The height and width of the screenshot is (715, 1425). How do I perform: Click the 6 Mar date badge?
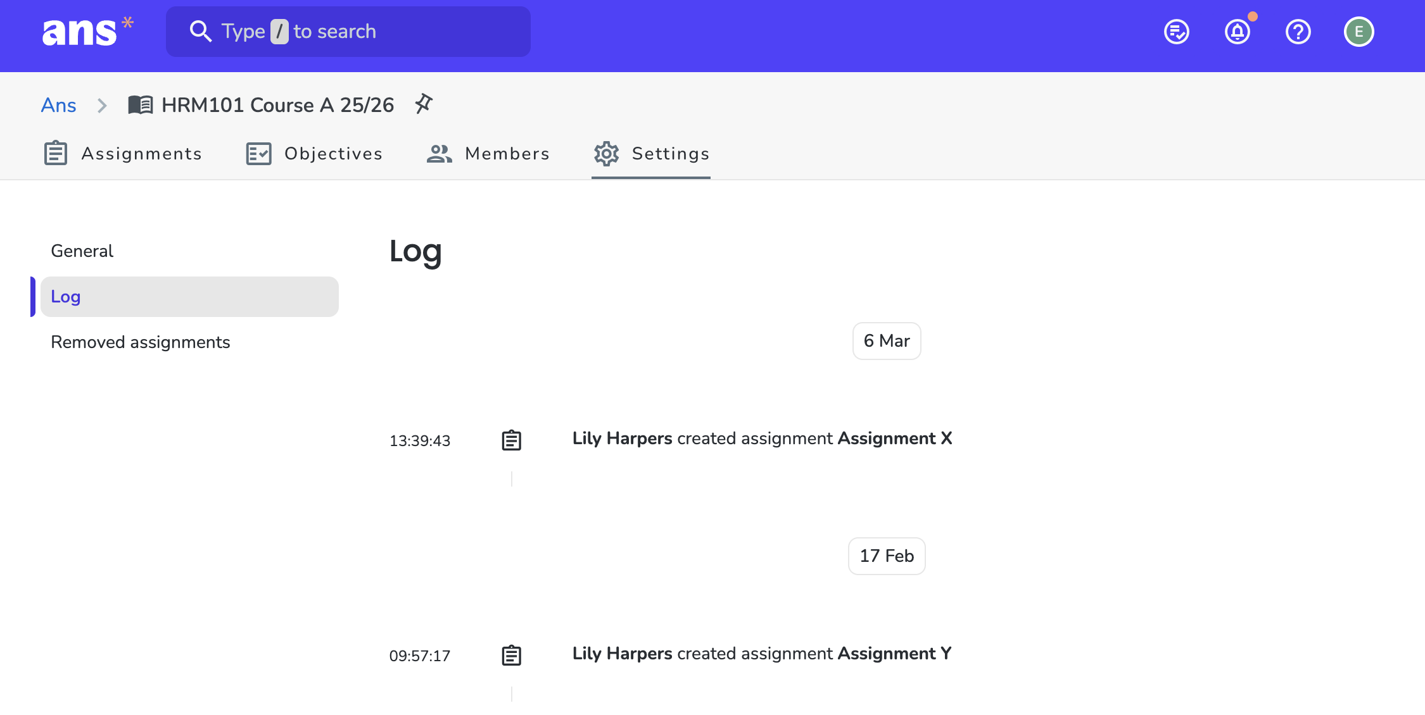[887, 341]
